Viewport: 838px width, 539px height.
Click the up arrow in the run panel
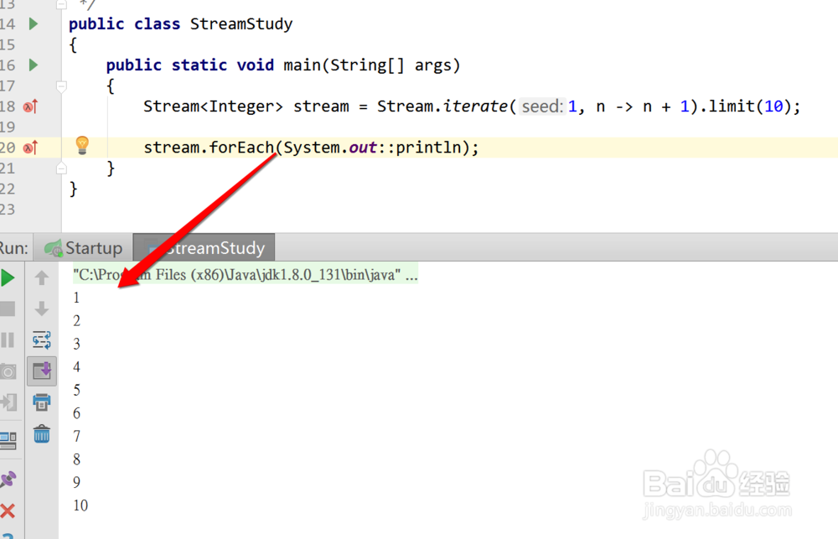(x=42, y=277)
